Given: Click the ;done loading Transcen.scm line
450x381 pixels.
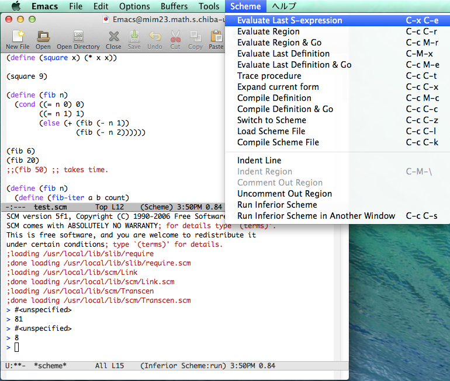Looking at the screenshot, I should coord(99,300).
